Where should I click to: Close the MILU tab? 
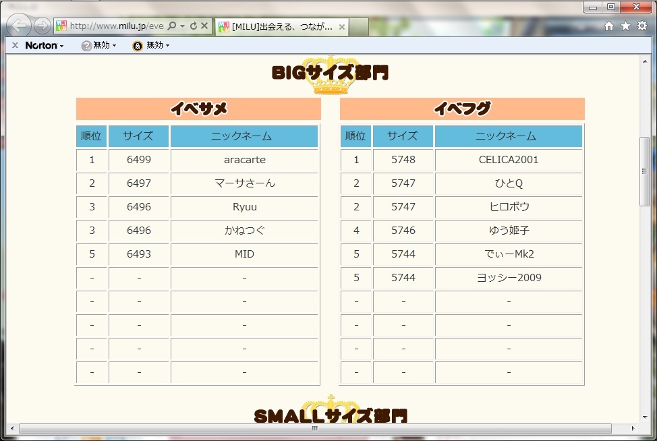point(342,27)
